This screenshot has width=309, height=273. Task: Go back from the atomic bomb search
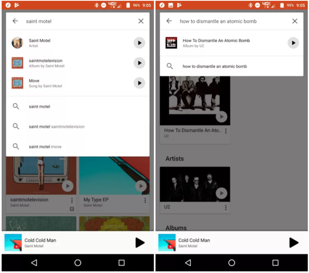point(169,21)
